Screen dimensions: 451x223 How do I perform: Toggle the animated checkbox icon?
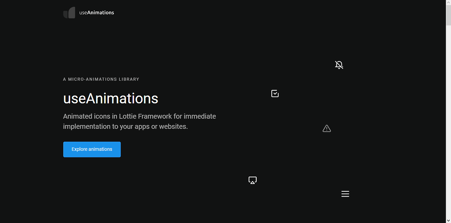[275, 93]
